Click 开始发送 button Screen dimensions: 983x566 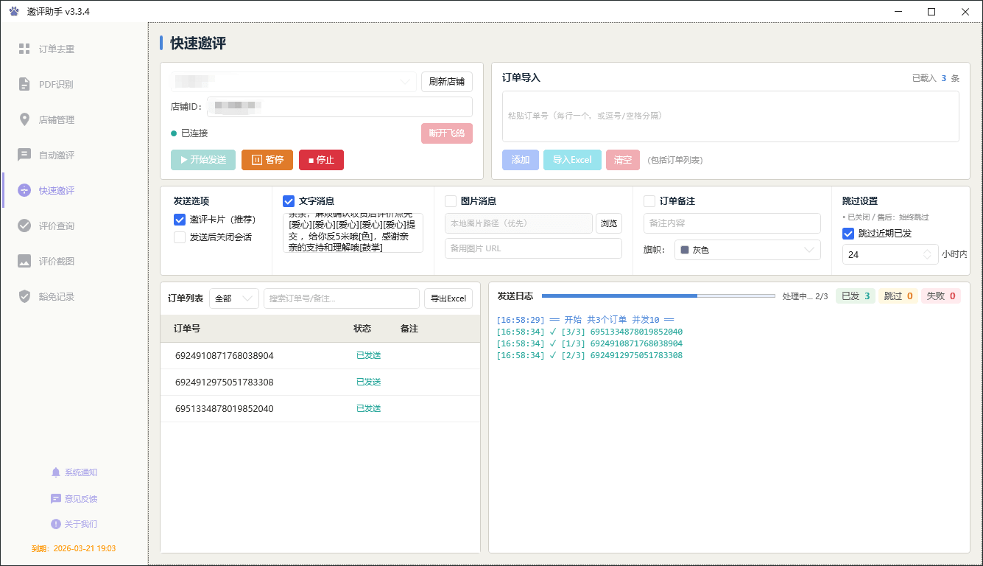[x=203, y=160]
